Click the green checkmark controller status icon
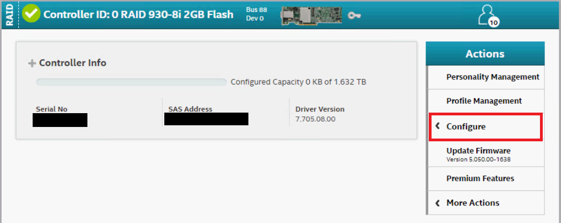561x223 pixels. pyautogui.click(x=32, y=14)
